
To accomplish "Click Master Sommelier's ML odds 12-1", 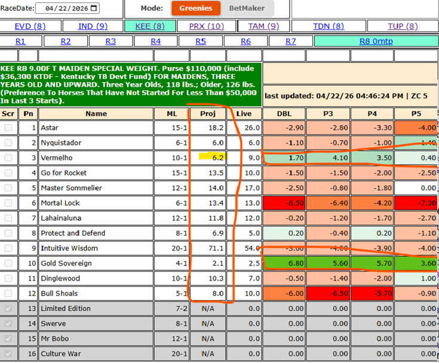I will point(179,188).
